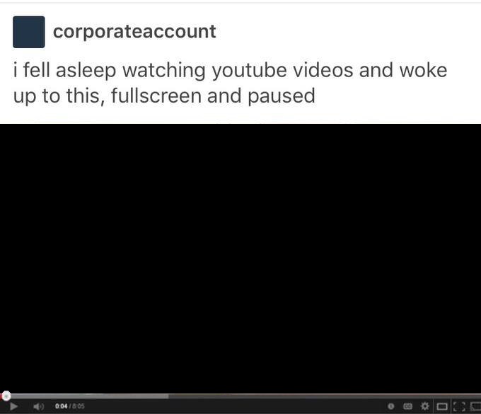
Task: Click the dark blue corporateaccount avatar
Action: tap(29, 32)
